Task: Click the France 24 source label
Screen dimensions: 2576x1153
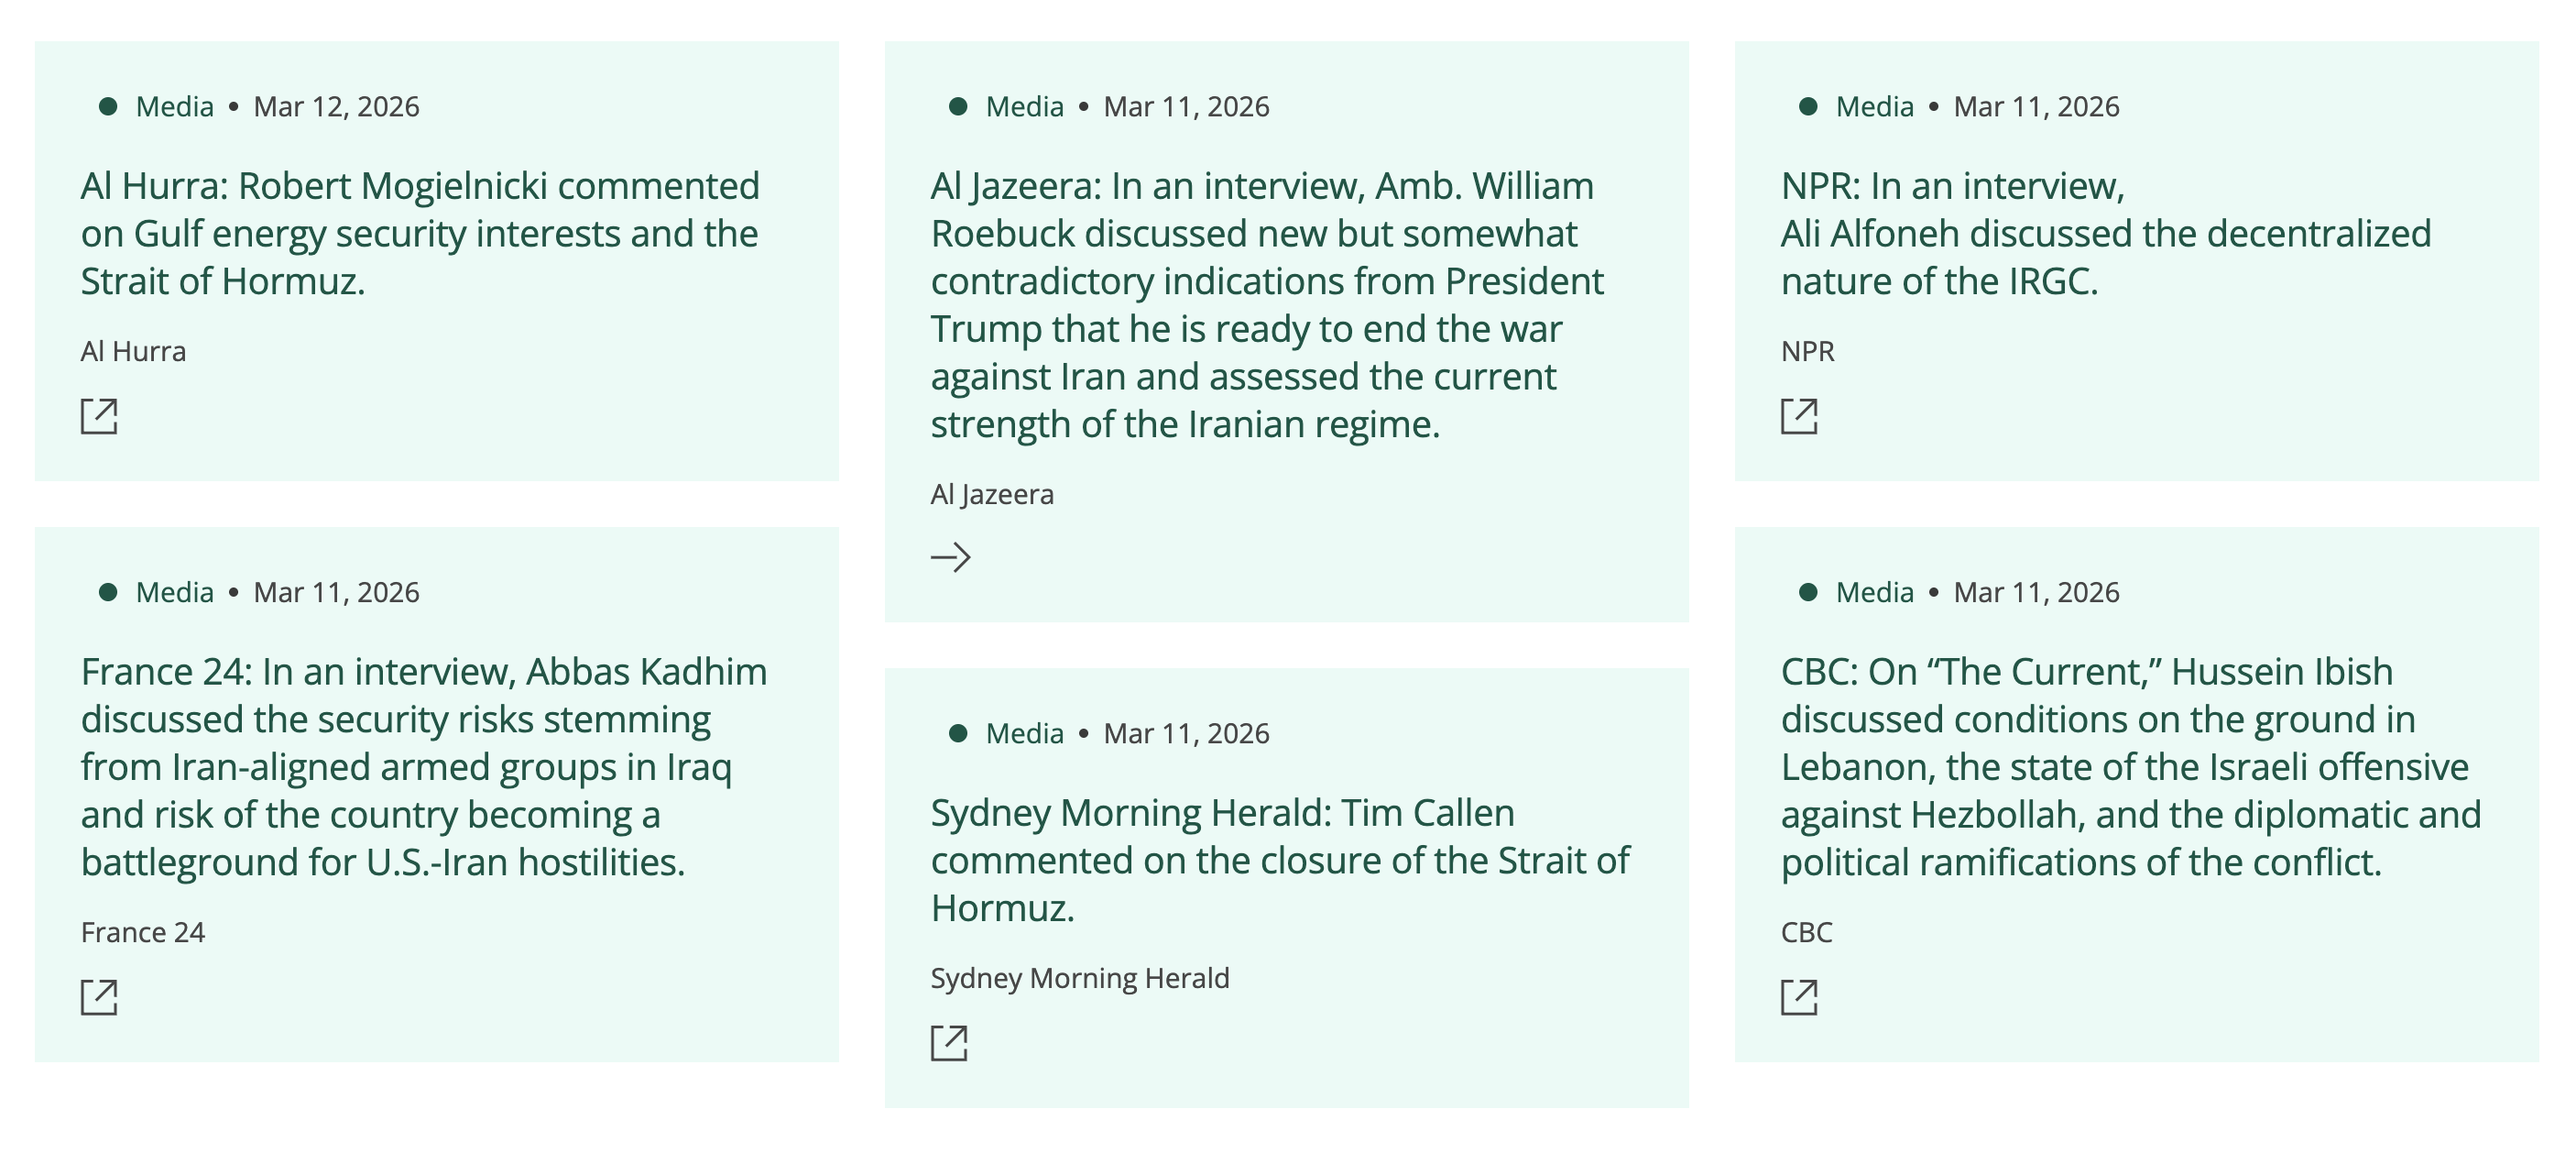Action: pos(143,932)
